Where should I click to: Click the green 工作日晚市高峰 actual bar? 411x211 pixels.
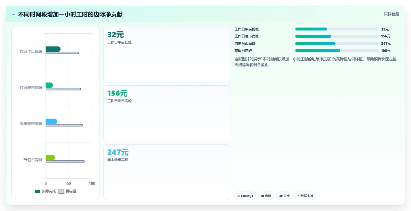(x=49, y=85)
